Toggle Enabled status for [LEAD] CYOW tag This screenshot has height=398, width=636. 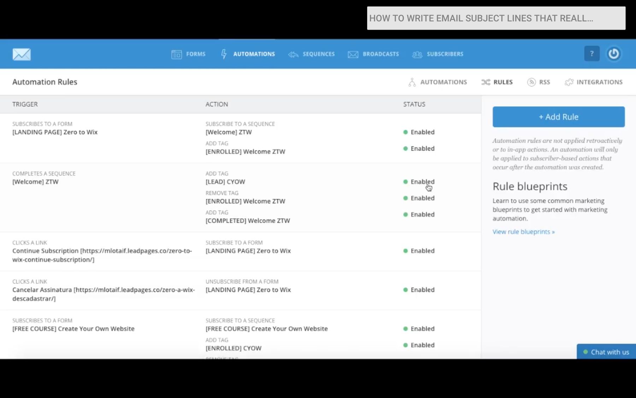pos(419,181)
